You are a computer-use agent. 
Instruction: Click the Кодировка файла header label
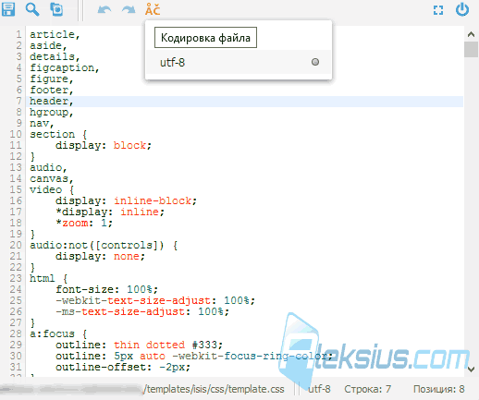(x=205, y=38)
